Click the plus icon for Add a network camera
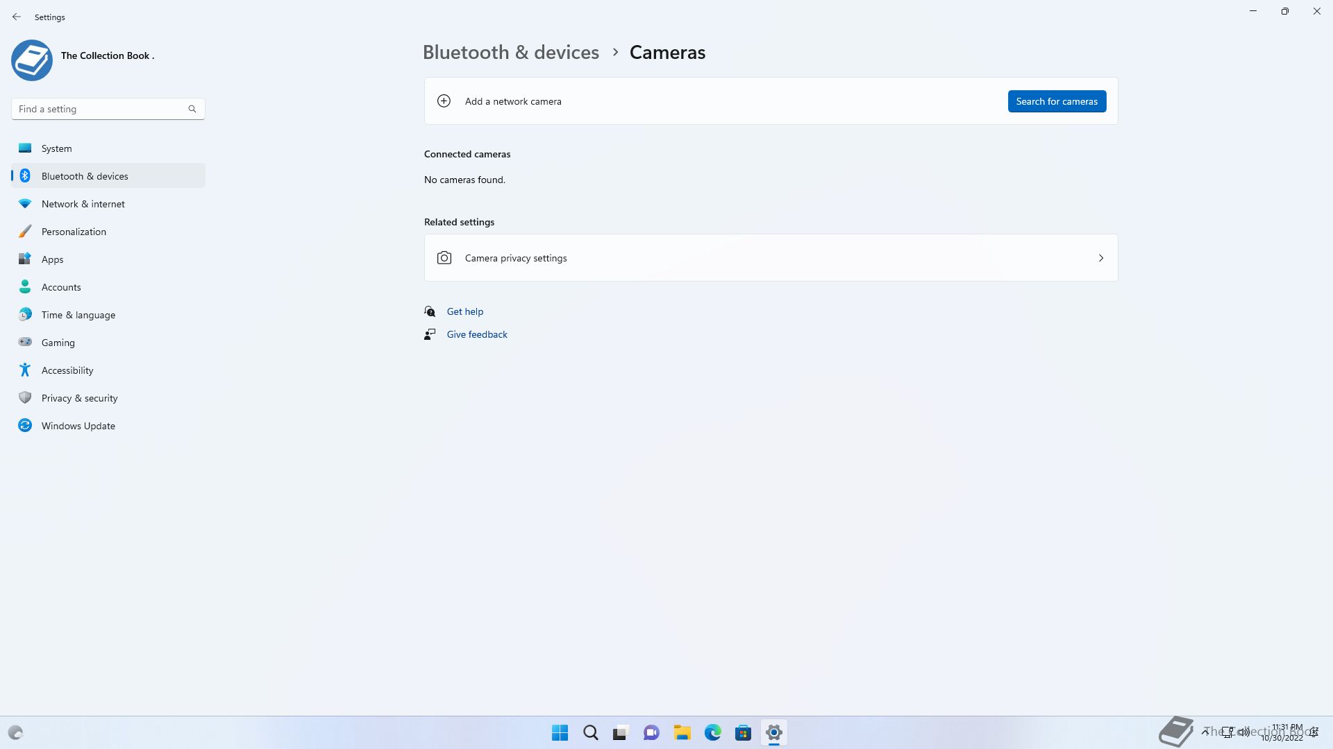This screenshot has width=1333, height=749. coord(444,101)
